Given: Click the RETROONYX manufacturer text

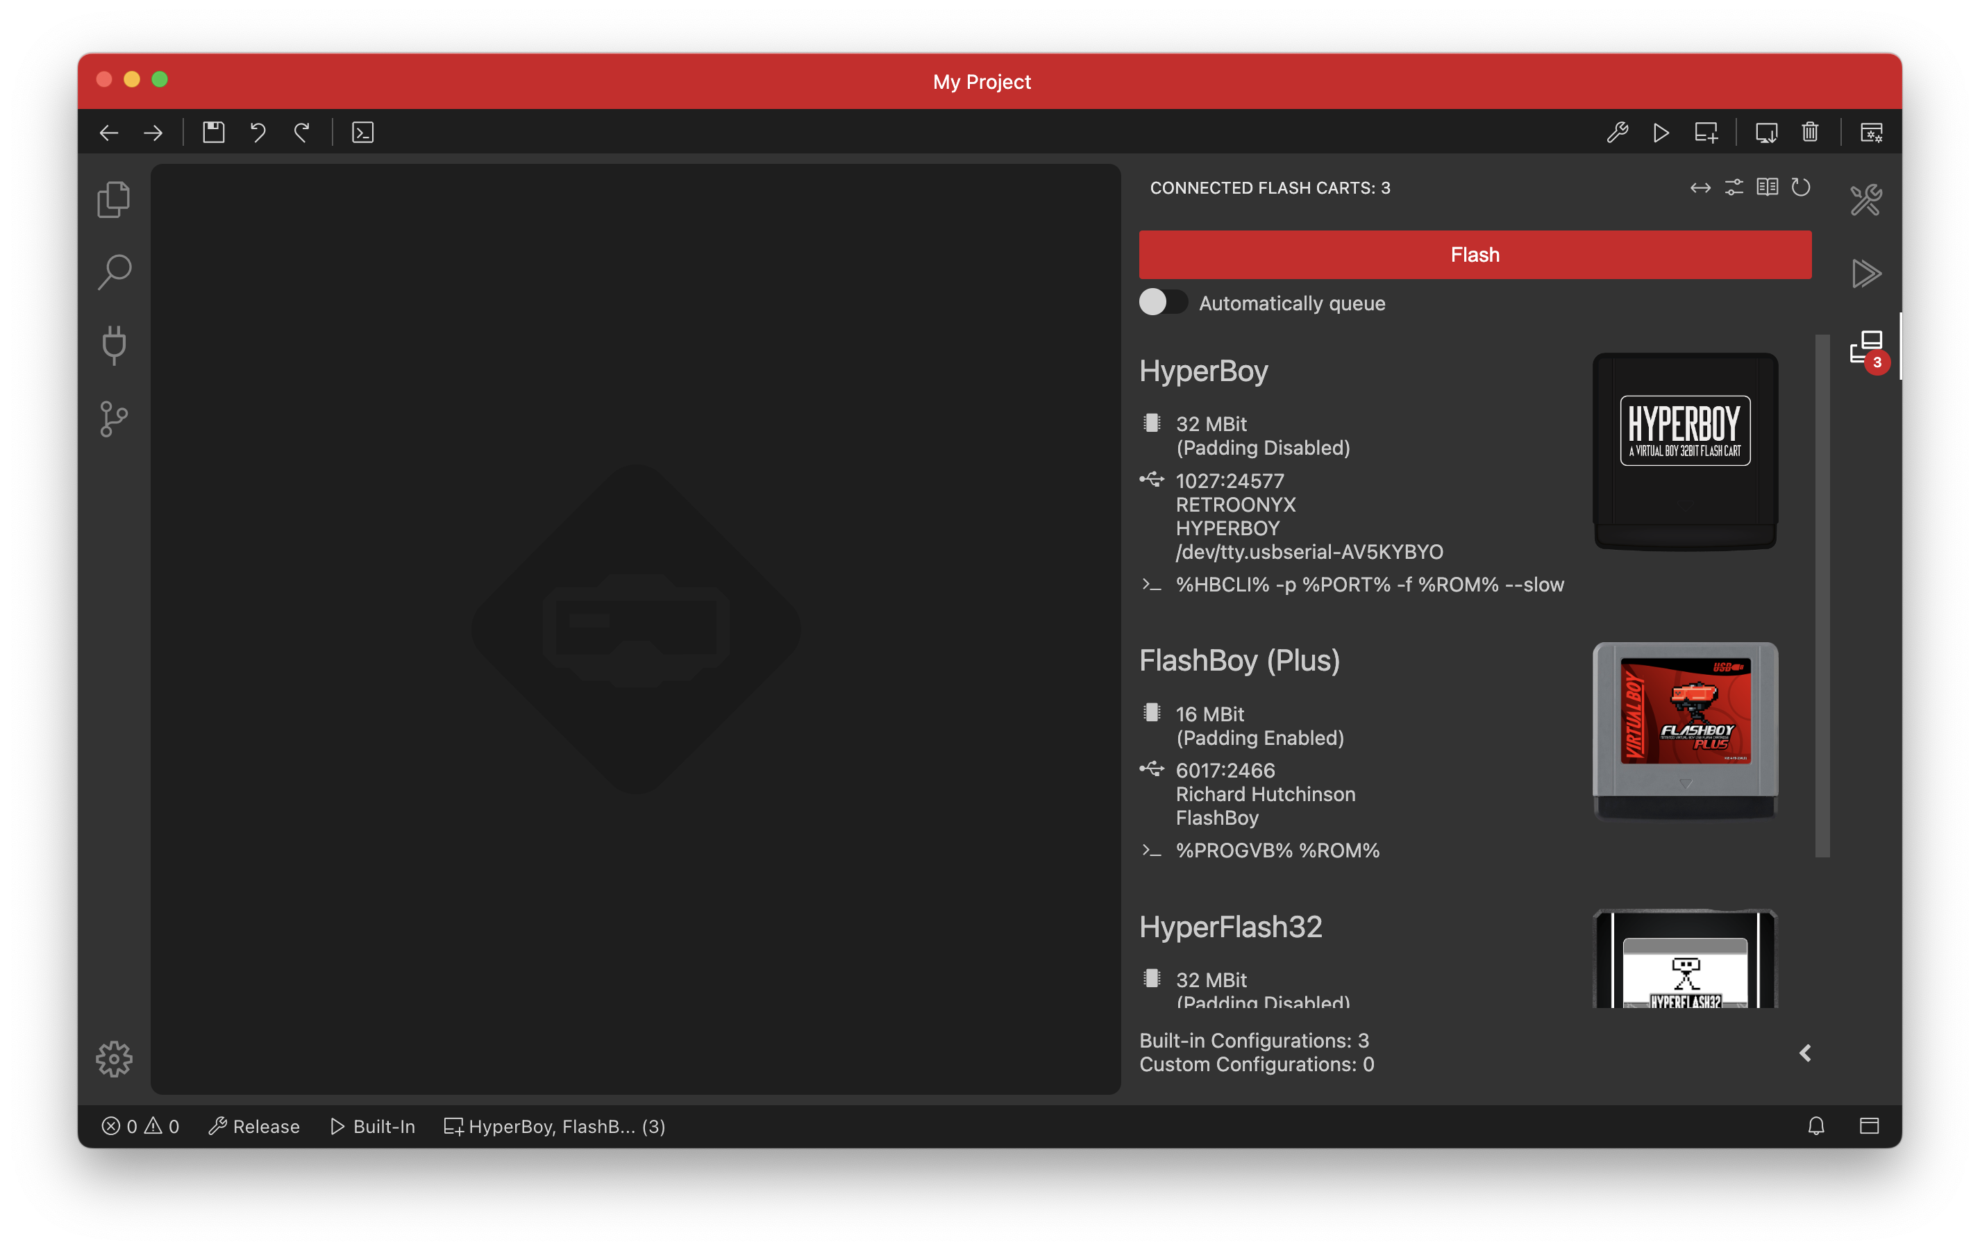Looking at the screenshot, I should (1236, 505).
